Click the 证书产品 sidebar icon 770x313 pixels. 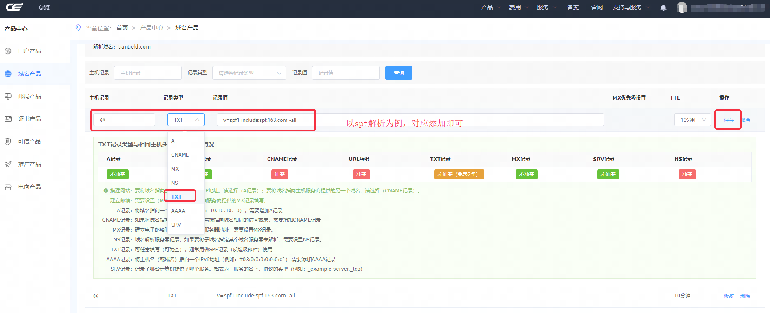point(8,119)
